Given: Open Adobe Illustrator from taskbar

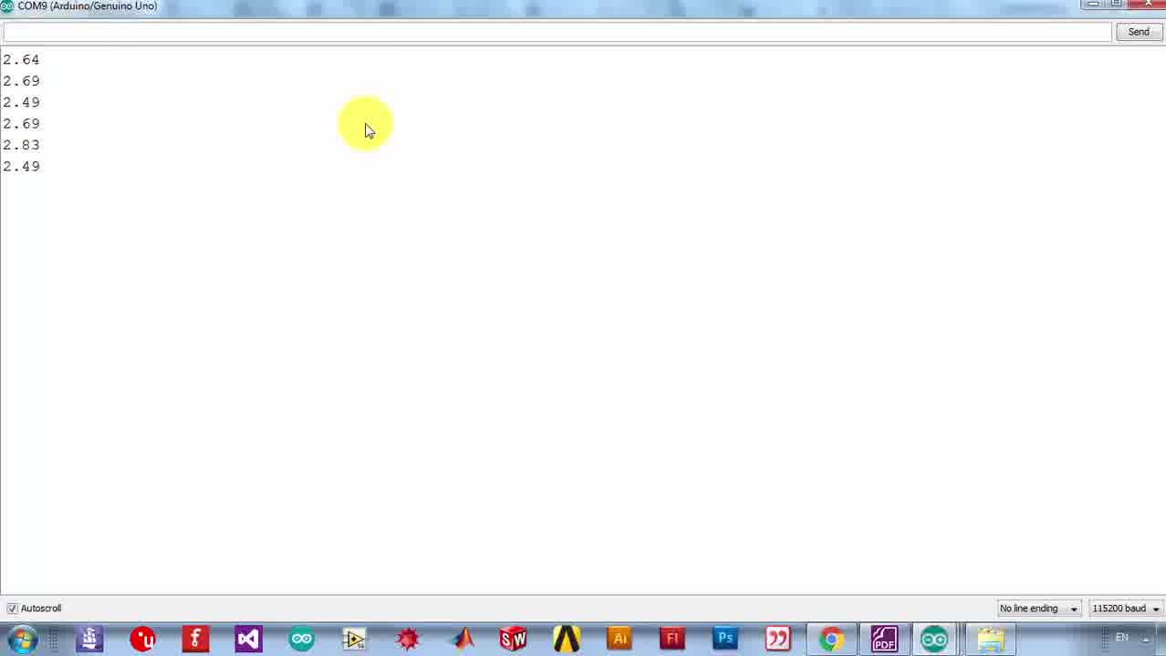Looking at the screenshot, I should click(x=619, y=639).
